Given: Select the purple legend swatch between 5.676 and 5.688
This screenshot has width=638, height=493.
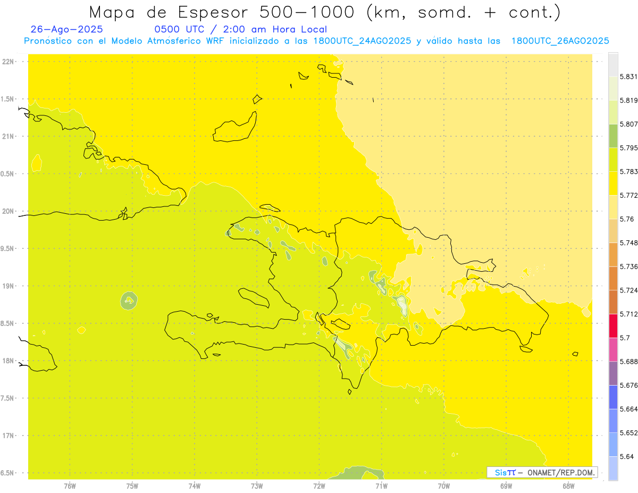Looking at the screenshot, I should point(613,373).
